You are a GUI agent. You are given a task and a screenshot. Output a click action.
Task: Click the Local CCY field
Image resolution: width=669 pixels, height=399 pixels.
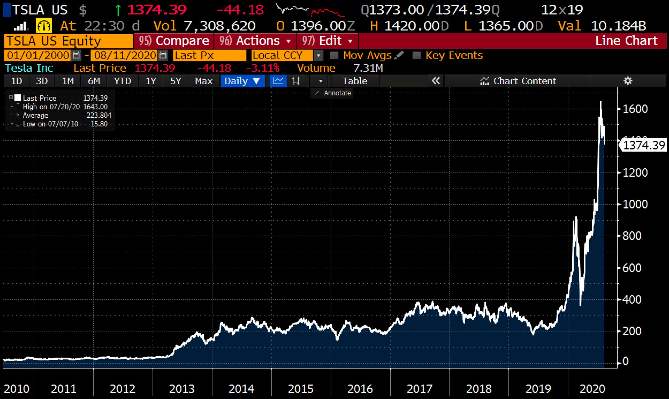[x=282, y=55]
